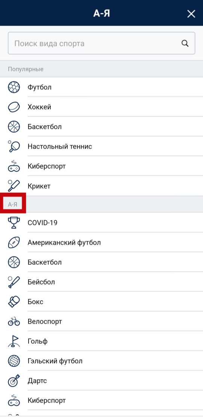The width and height of the screenshot is (203, 417).
Task: Select the hockey puck icon beside Хоккей
Action: pos(14,107)
